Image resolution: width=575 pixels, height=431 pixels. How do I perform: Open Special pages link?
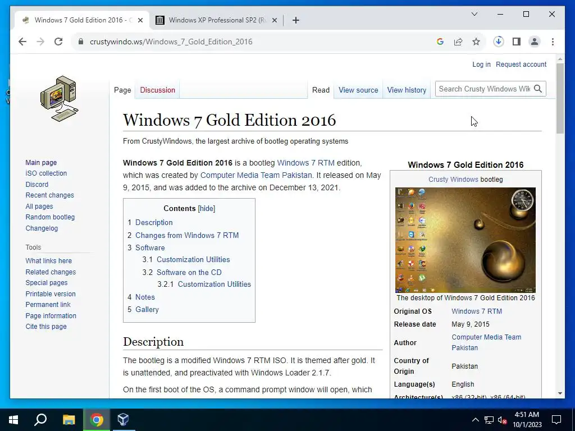click(x=46, y=283)
